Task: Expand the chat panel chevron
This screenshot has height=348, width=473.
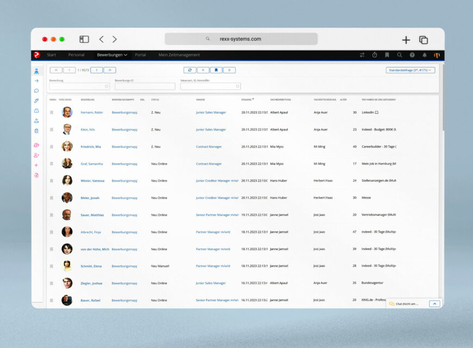Action: click(434, 304)
